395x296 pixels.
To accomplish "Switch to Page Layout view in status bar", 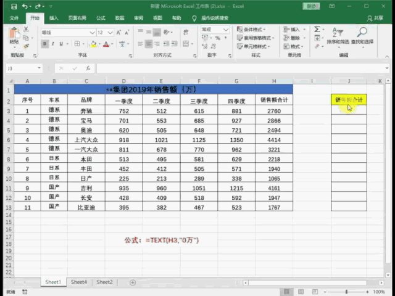I will 301,292.
